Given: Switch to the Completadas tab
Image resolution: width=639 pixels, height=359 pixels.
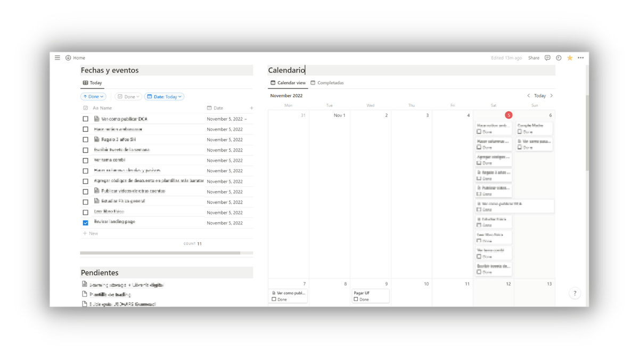Looking at the screenshot, I should pyautogui.click(x=327, y=83).
